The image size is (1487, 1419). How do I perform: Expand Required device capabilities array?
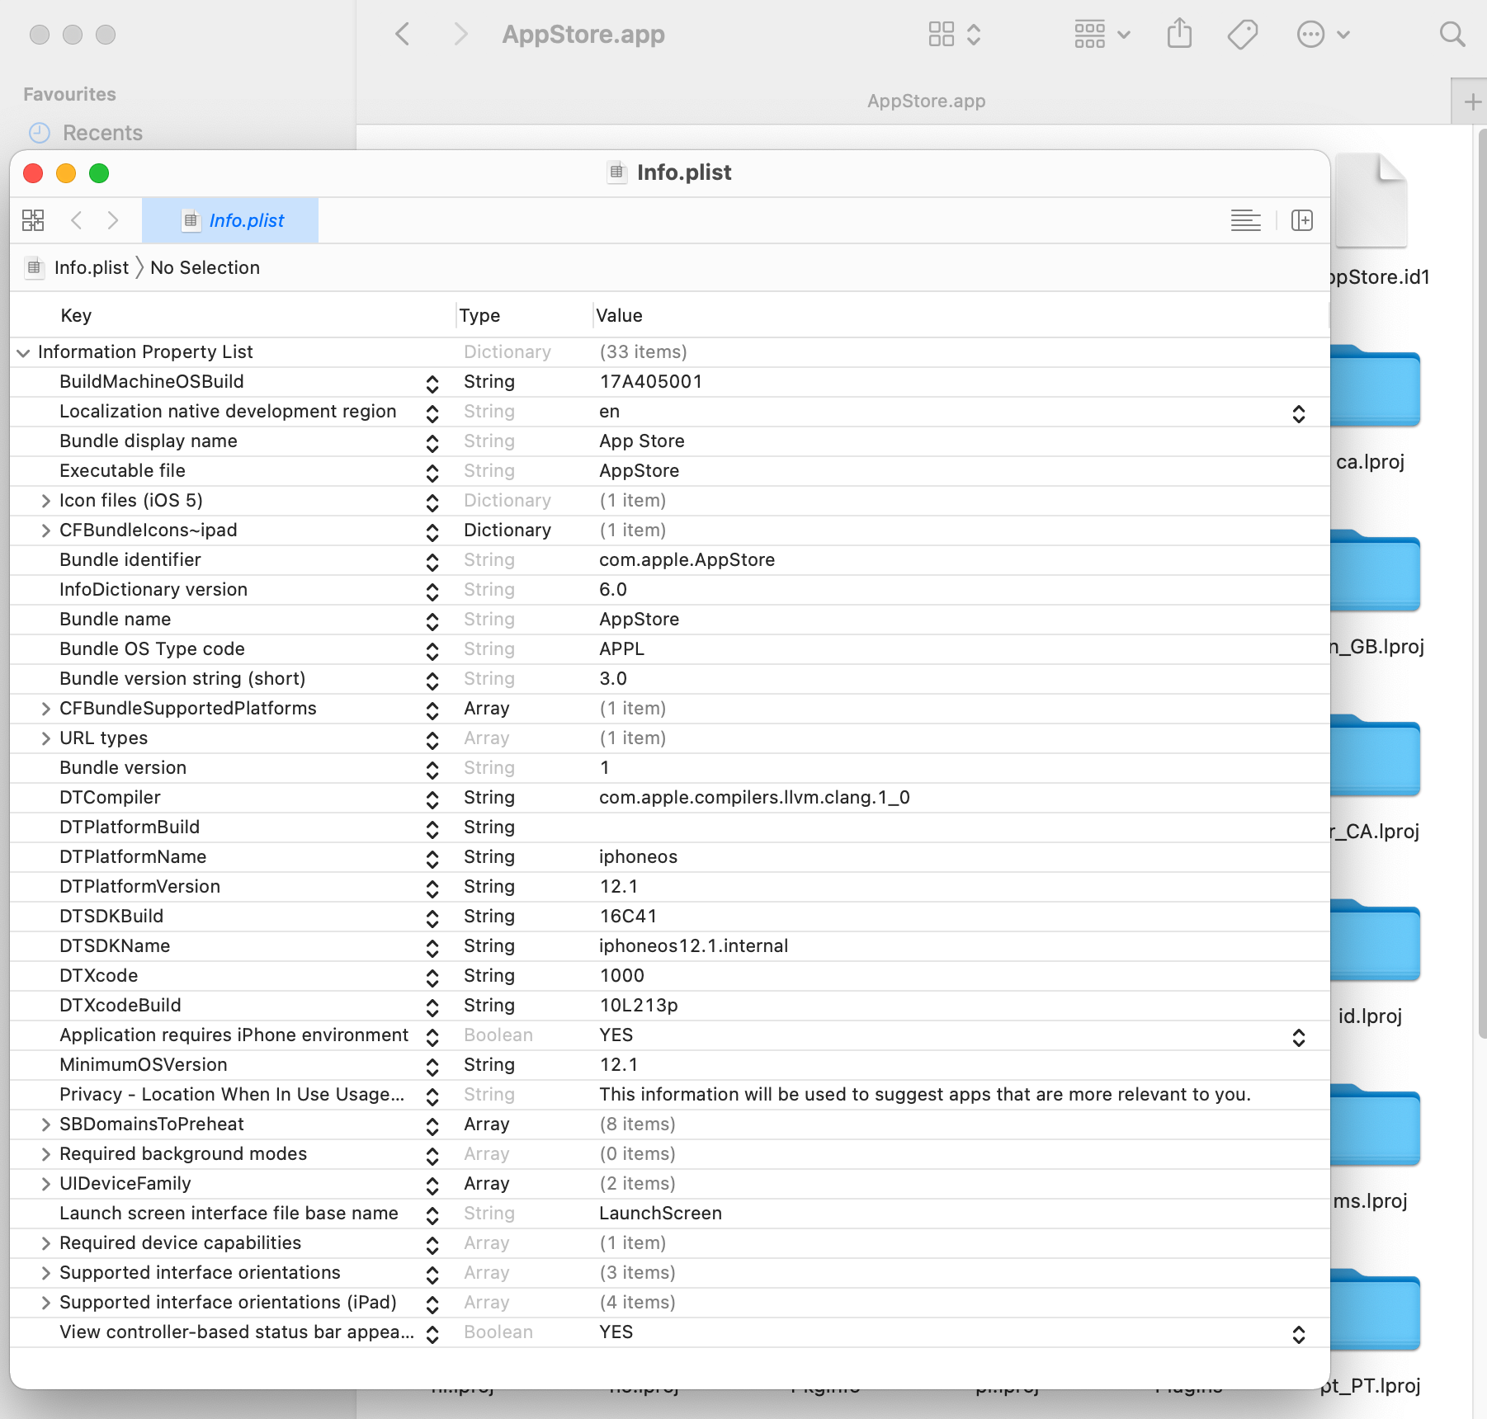(46, 1243)
